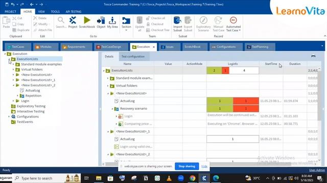
Task: Click green Loginfo segment in first ActualLog row
Action: (220, 101)
